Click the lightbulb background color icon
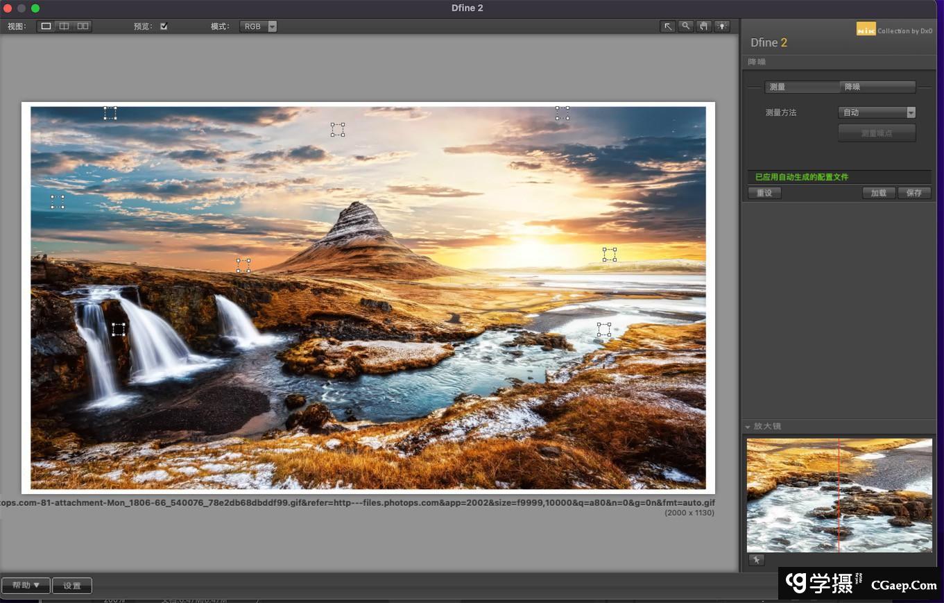Image resolution: width=944 pixels, height=603 pixels. click(x=723, y=26)
